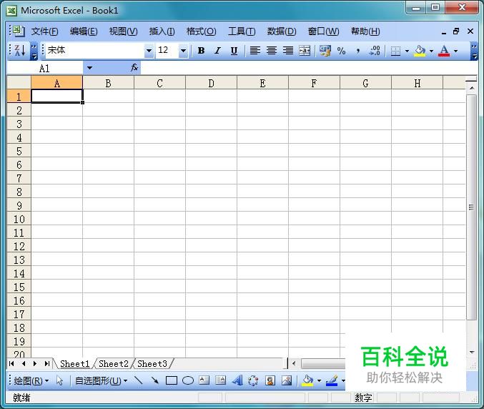Toggle Bold formatting
This screenshot has width=484, height=409.
201,50
